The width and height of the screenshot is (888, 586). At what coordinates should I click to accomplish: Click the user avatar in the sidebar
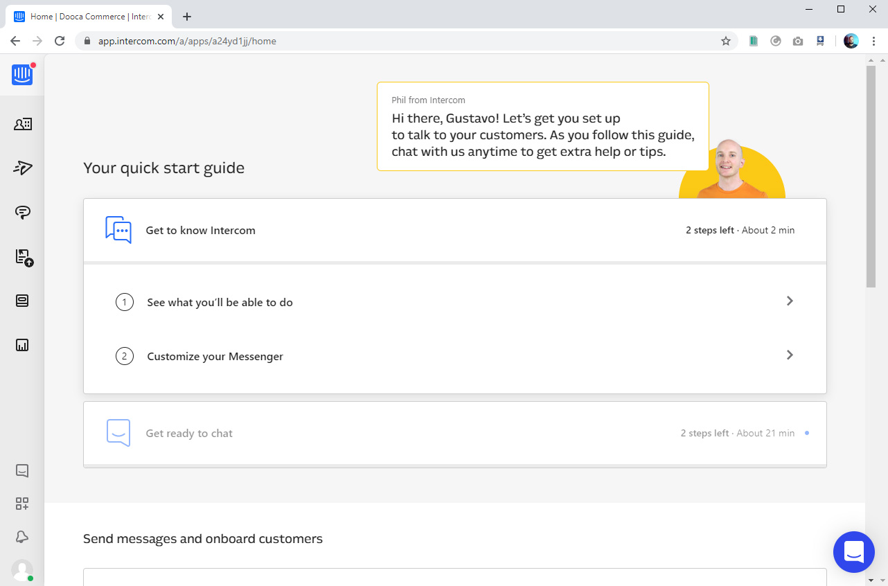[22, 570]
